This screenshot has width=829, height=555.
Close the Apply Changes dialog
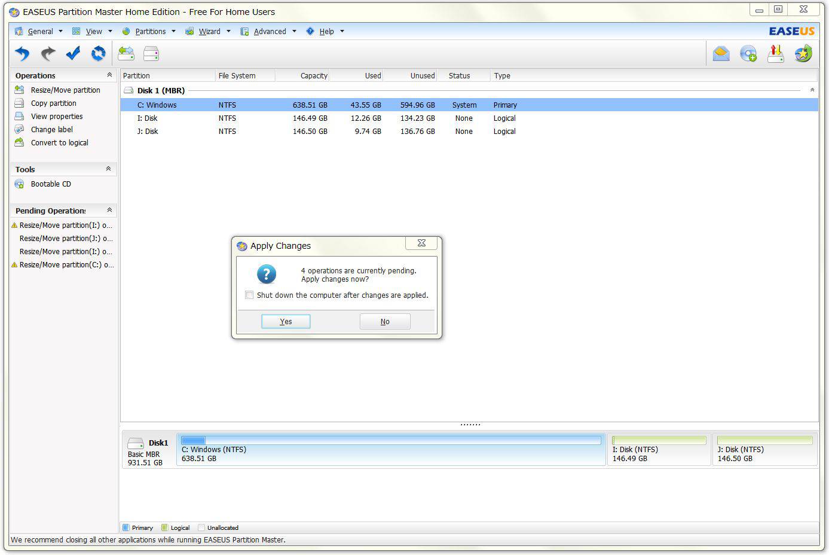tap(421, 243)
